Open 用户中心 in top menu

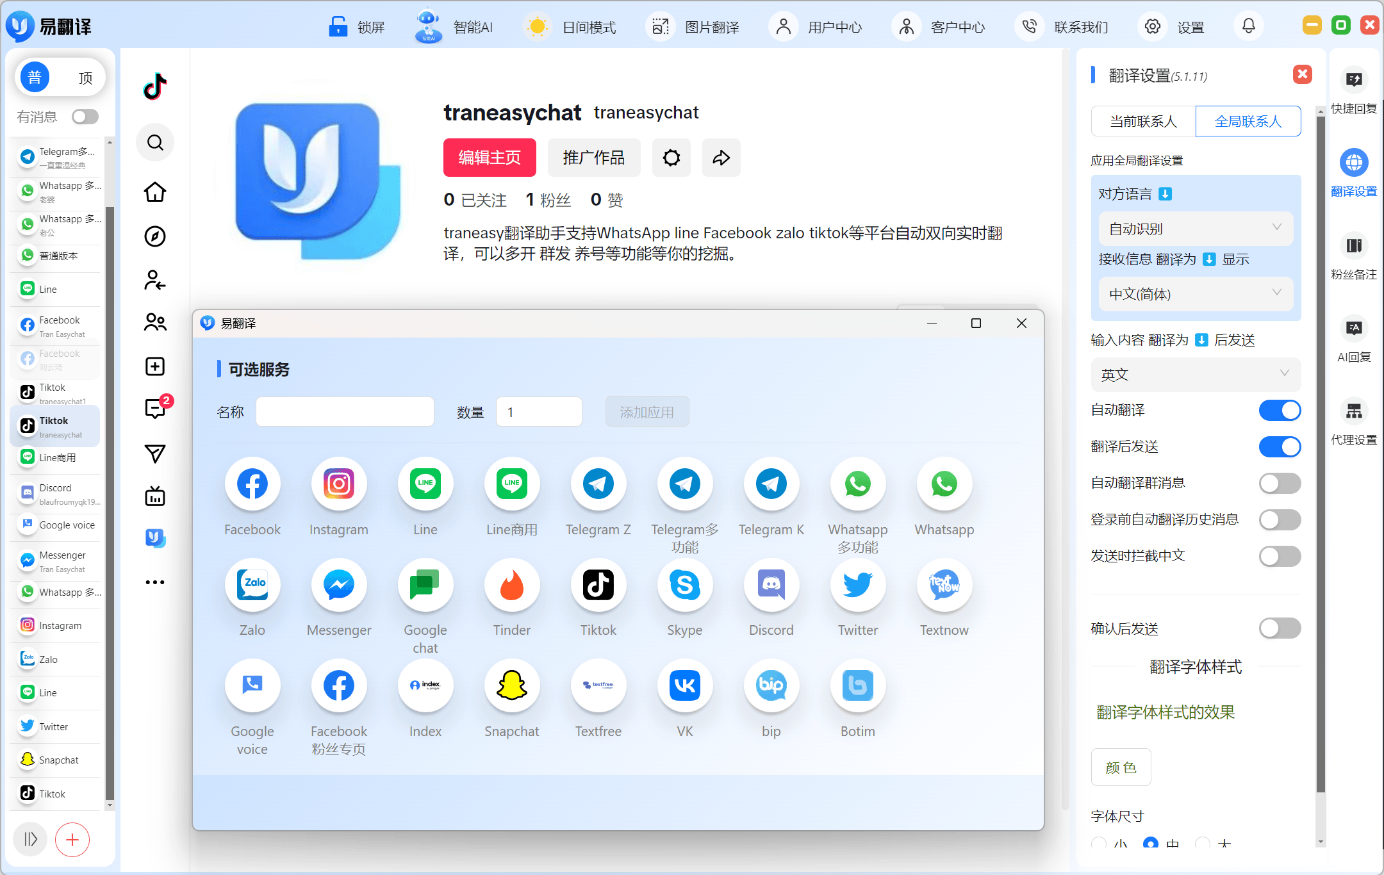click(817, 27)
